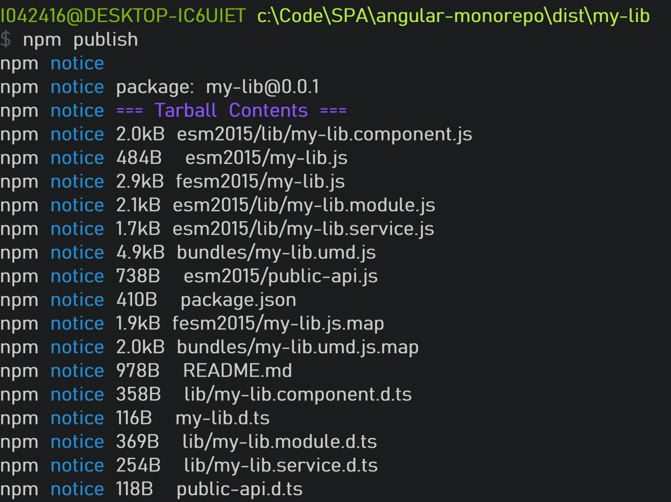Click the package name my-lib@0.0.1
The height and width of the screenshot is (502, 671).
(262, 87)
